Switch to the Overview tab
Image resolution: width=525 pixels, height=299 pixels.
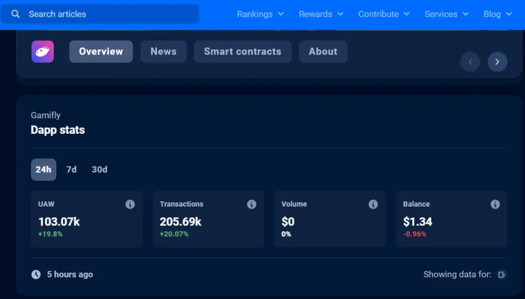[101, 52]
